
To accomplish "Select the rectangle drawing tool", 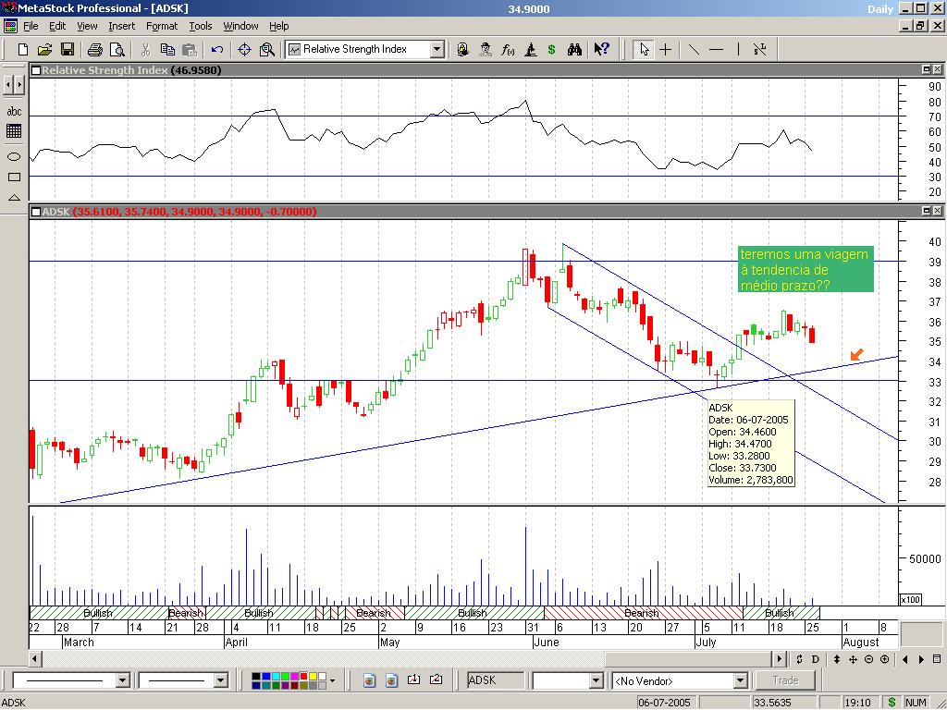I will pyautogui.click(x=14, y=177).
